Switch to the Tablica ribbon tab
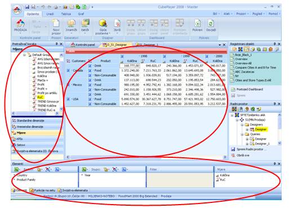 coord(66,14)
